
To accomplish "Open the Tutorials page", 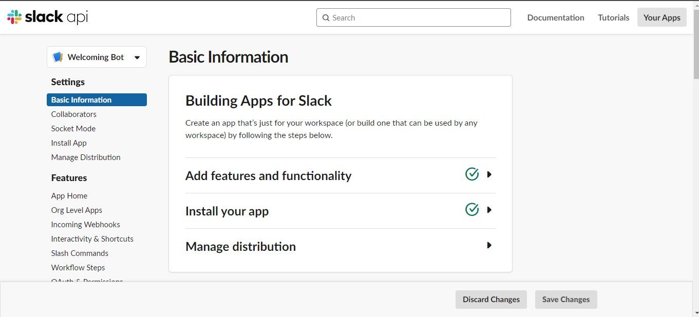I will 613,17.
